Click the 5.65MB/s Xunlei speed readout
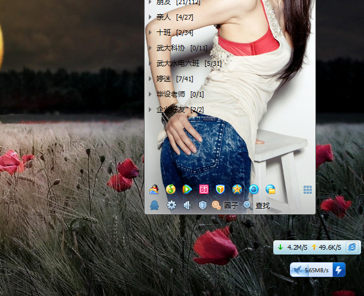The height and width of the screenshot is (296, 364). [317, 270]
